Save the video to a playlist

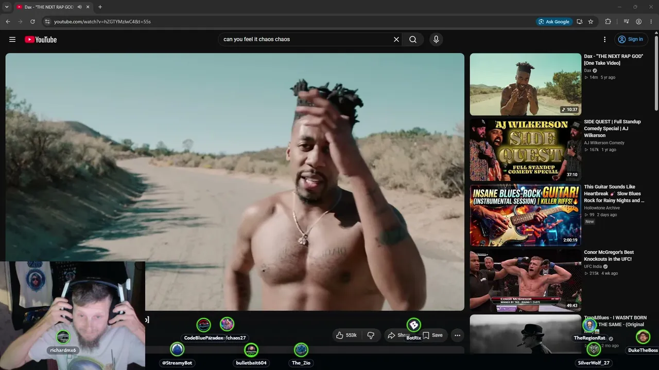point(432,335)
